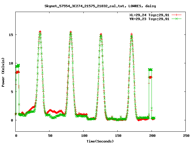Select the XL-29.24 Tsys:29.91 legend label
Image resolution: width=192 pixels, height=144 pixels.
[x=149, y=15]
